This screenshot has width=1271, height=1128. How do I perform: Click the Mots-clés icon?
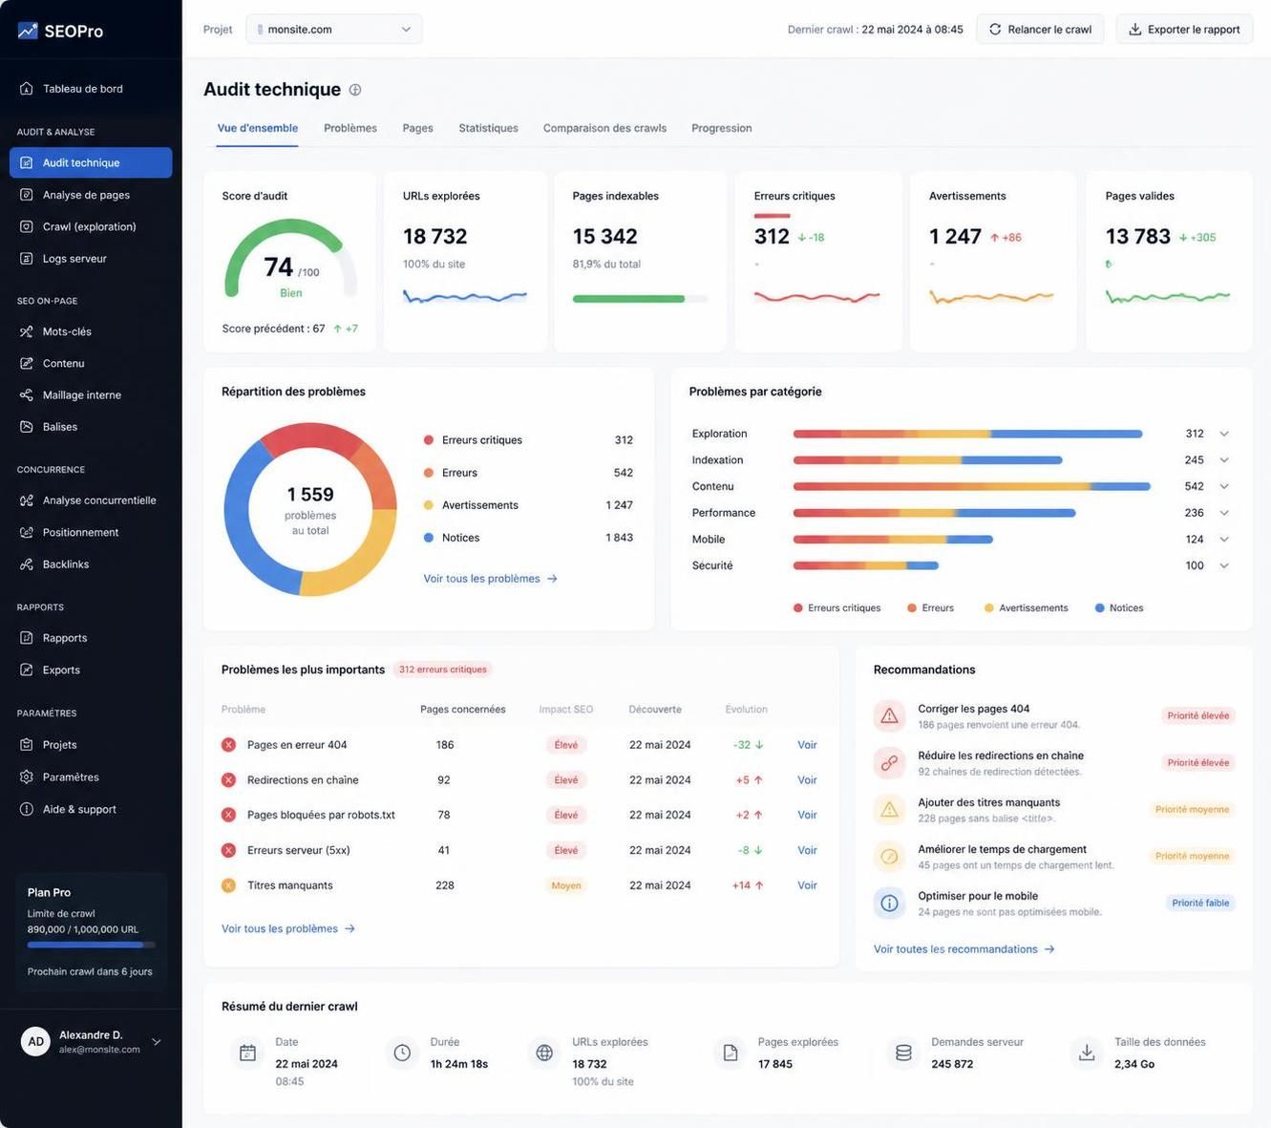[x=27, y=331]
